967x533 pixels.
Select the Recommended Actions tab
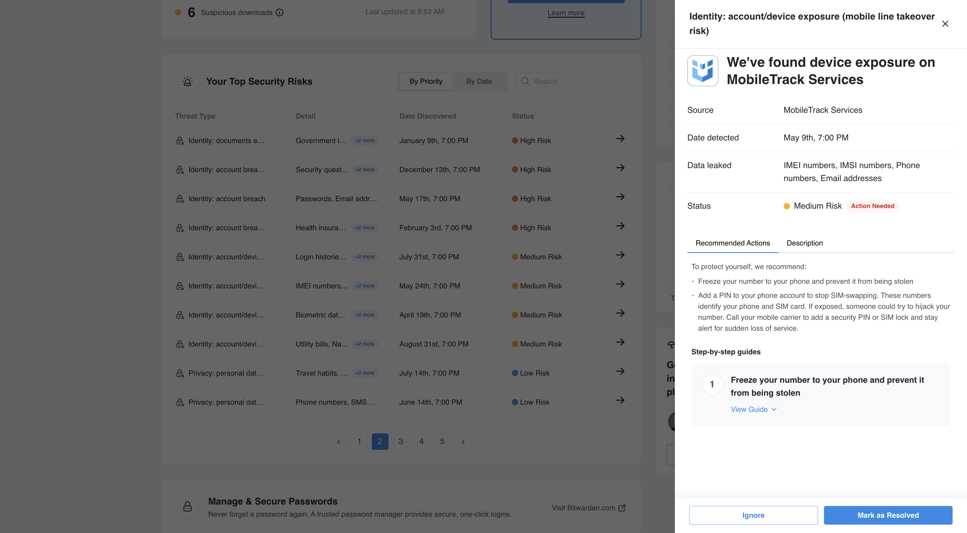pyautogui.click(x=732, y=243)
